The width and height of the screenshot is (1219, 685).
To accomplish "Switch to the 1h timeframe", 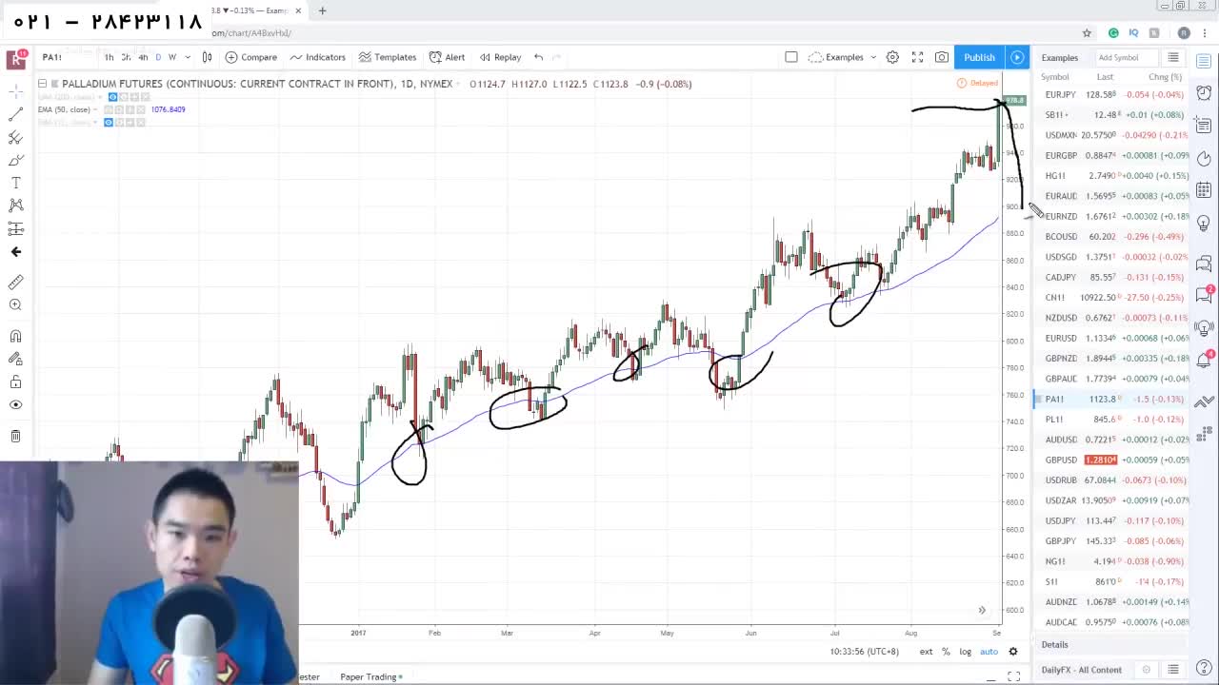I will 110,57.
